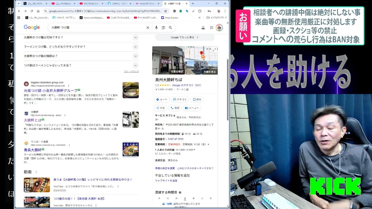Click 情報の修正を提案 link
Screen dimensions: 372x209
[165, 168]
